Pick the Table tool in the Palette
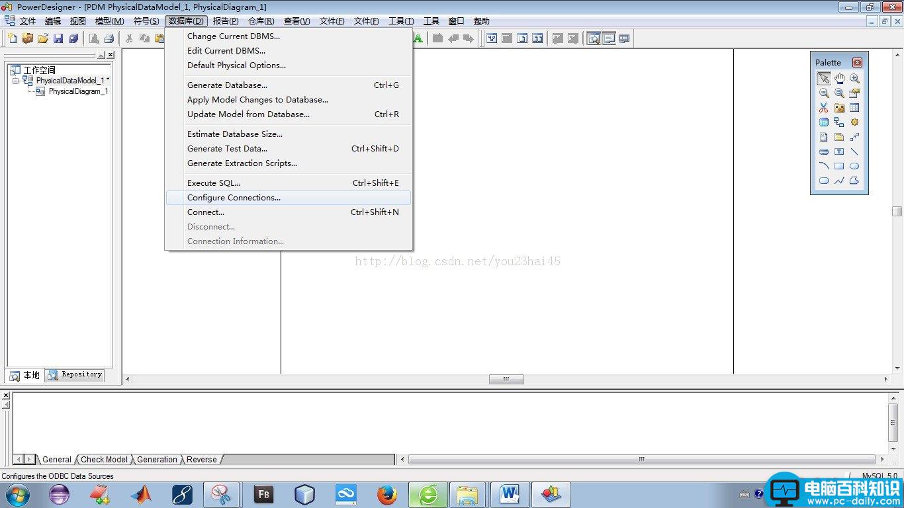 [854, 108]
